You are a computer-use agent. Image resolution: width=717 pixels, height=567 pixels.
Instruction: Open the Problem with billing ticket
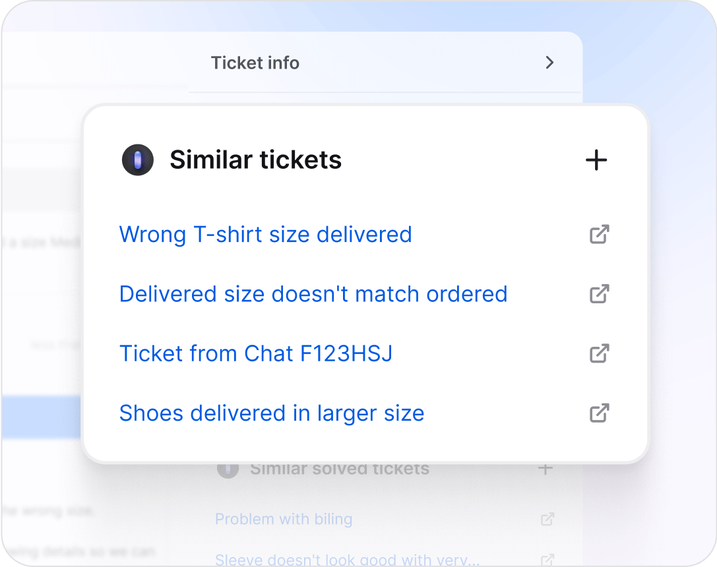[x=284, y=520]
